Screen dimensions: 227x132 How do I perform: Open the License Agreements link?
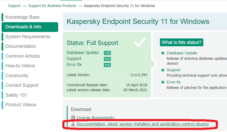[95, 118]
